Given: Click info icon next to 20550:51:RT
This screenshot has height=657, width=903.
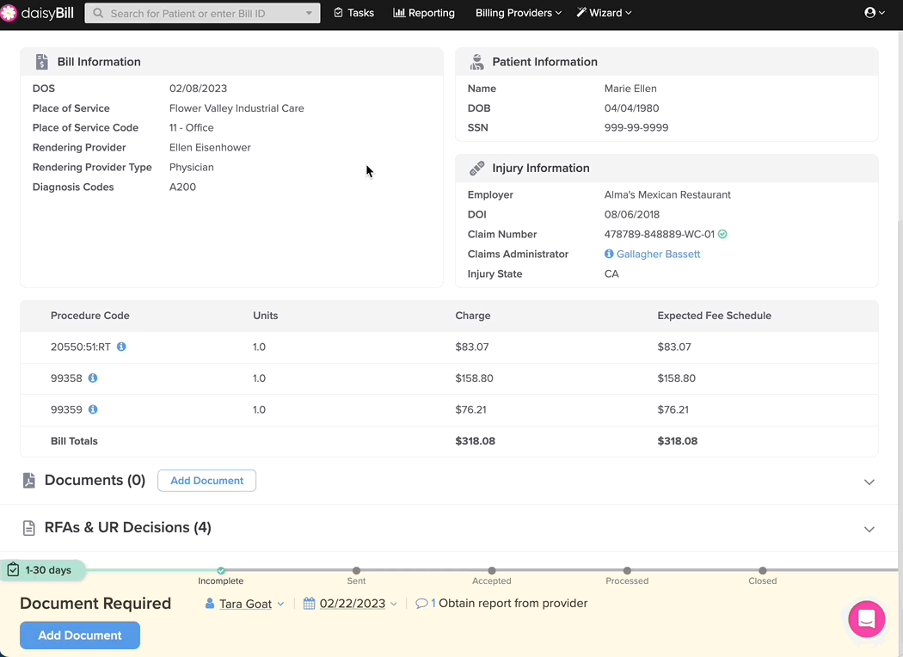Looking at the screenshot, I should (x=121, y=347).
